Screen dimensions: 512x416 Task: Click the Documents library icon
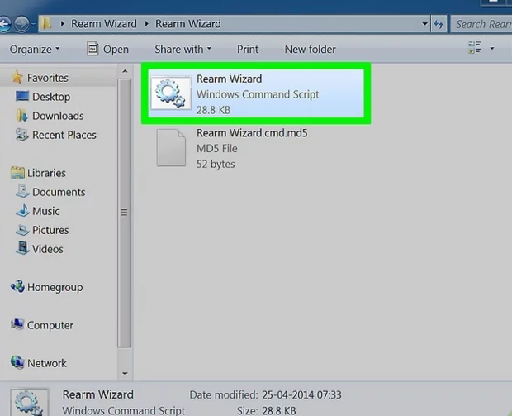click(22, 191)
